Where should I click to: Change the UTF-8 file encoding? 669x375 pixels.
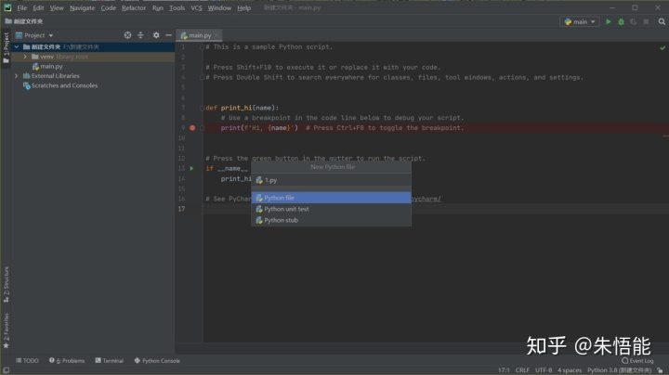(544, 370)
